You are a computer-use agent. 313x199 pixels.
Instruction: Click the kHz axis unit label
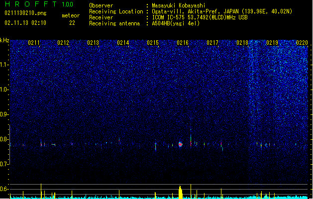(x=4, y=40)
